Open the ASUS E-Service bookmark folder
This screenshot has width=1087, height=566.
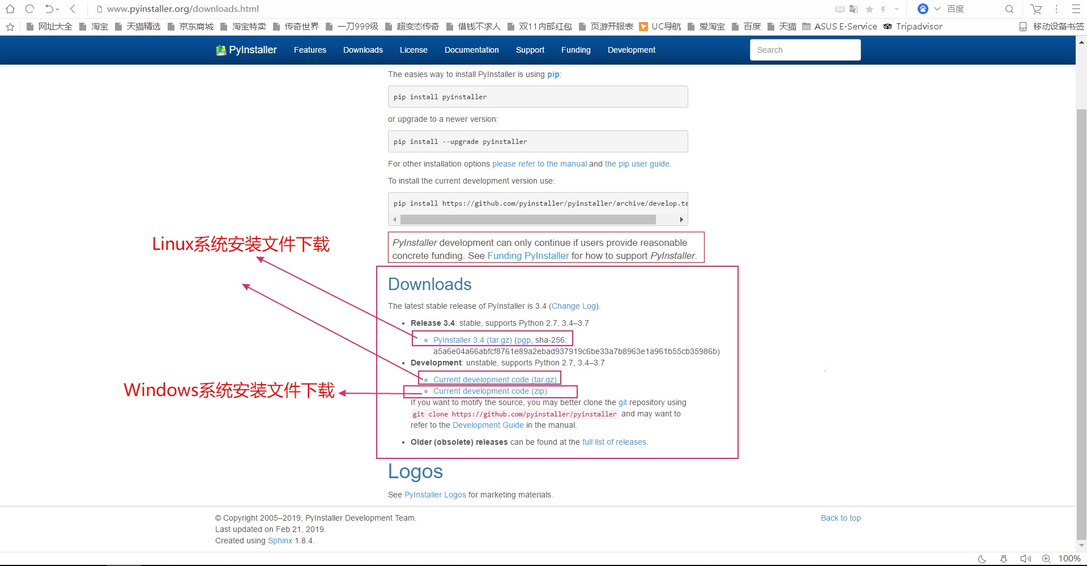(x=839, y=27)
